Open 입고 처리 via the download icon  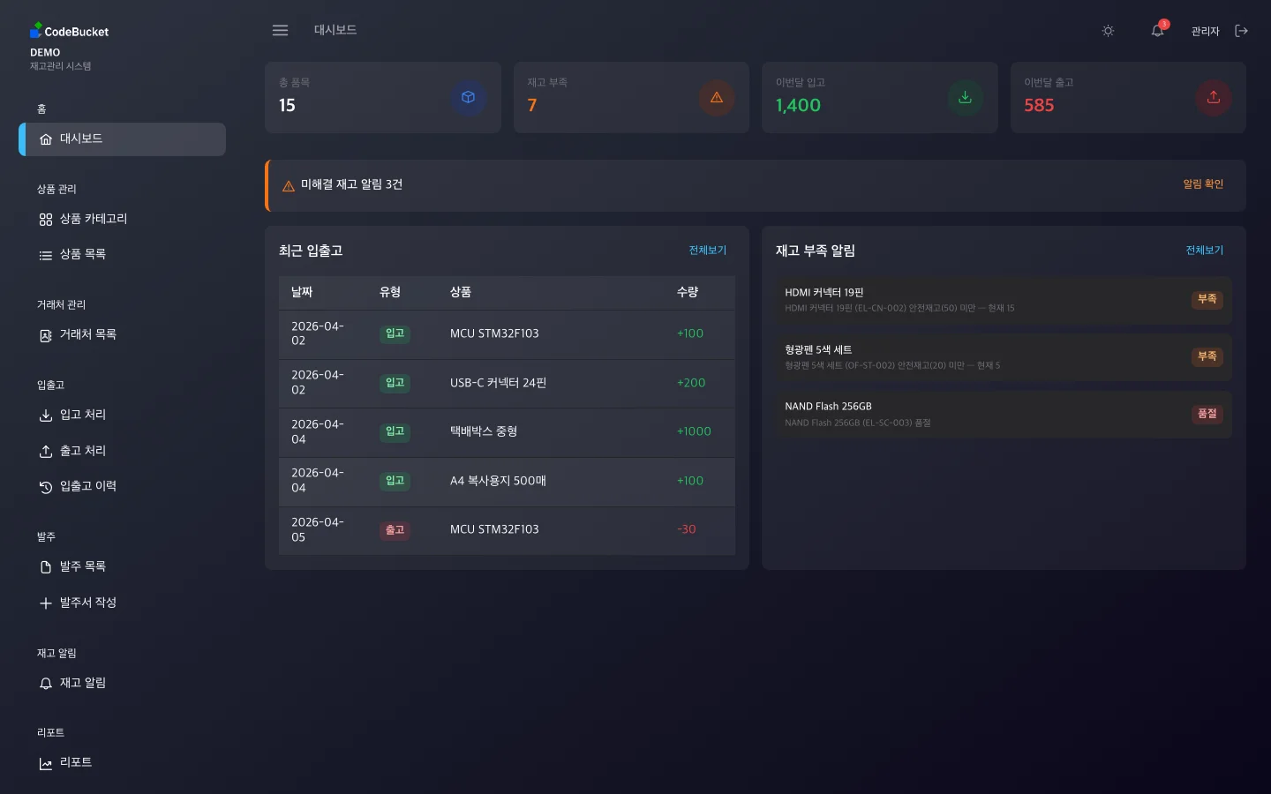[46, 415]
